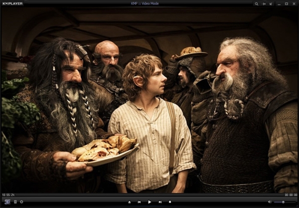Open the control box gear icon
This screenshot has height=208, width=299.
tap(21, 202)
